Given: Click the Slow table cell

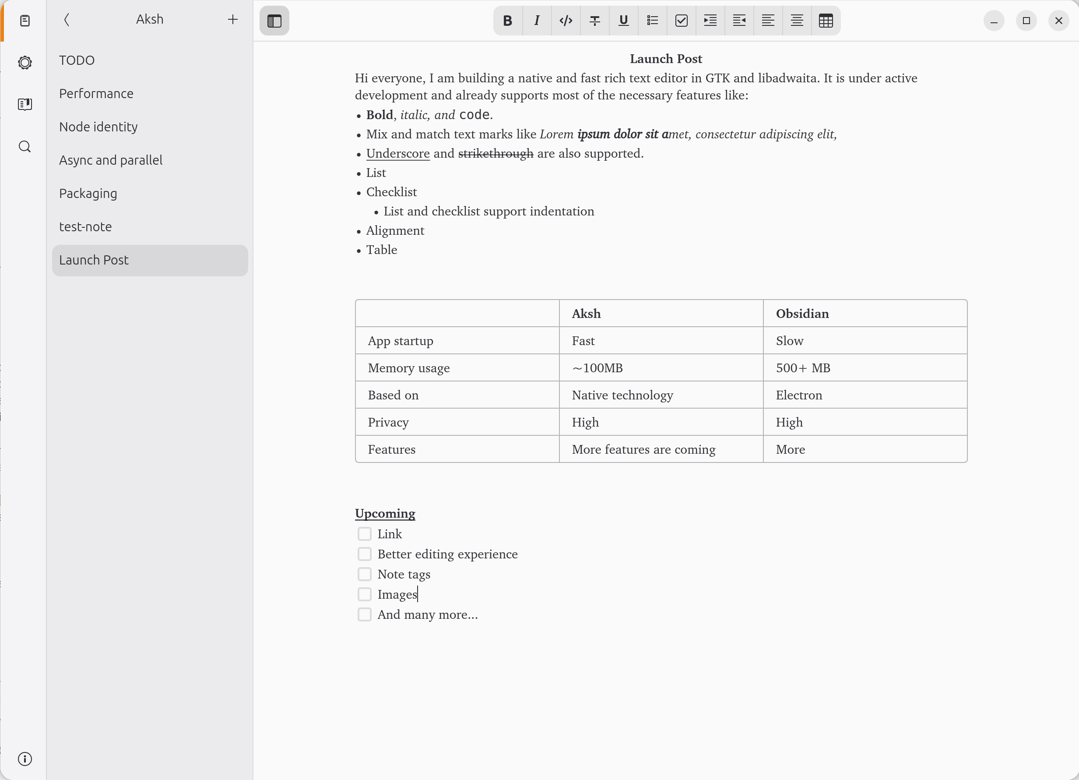Looking at the screenshot, I should click(x=865, y=341).
